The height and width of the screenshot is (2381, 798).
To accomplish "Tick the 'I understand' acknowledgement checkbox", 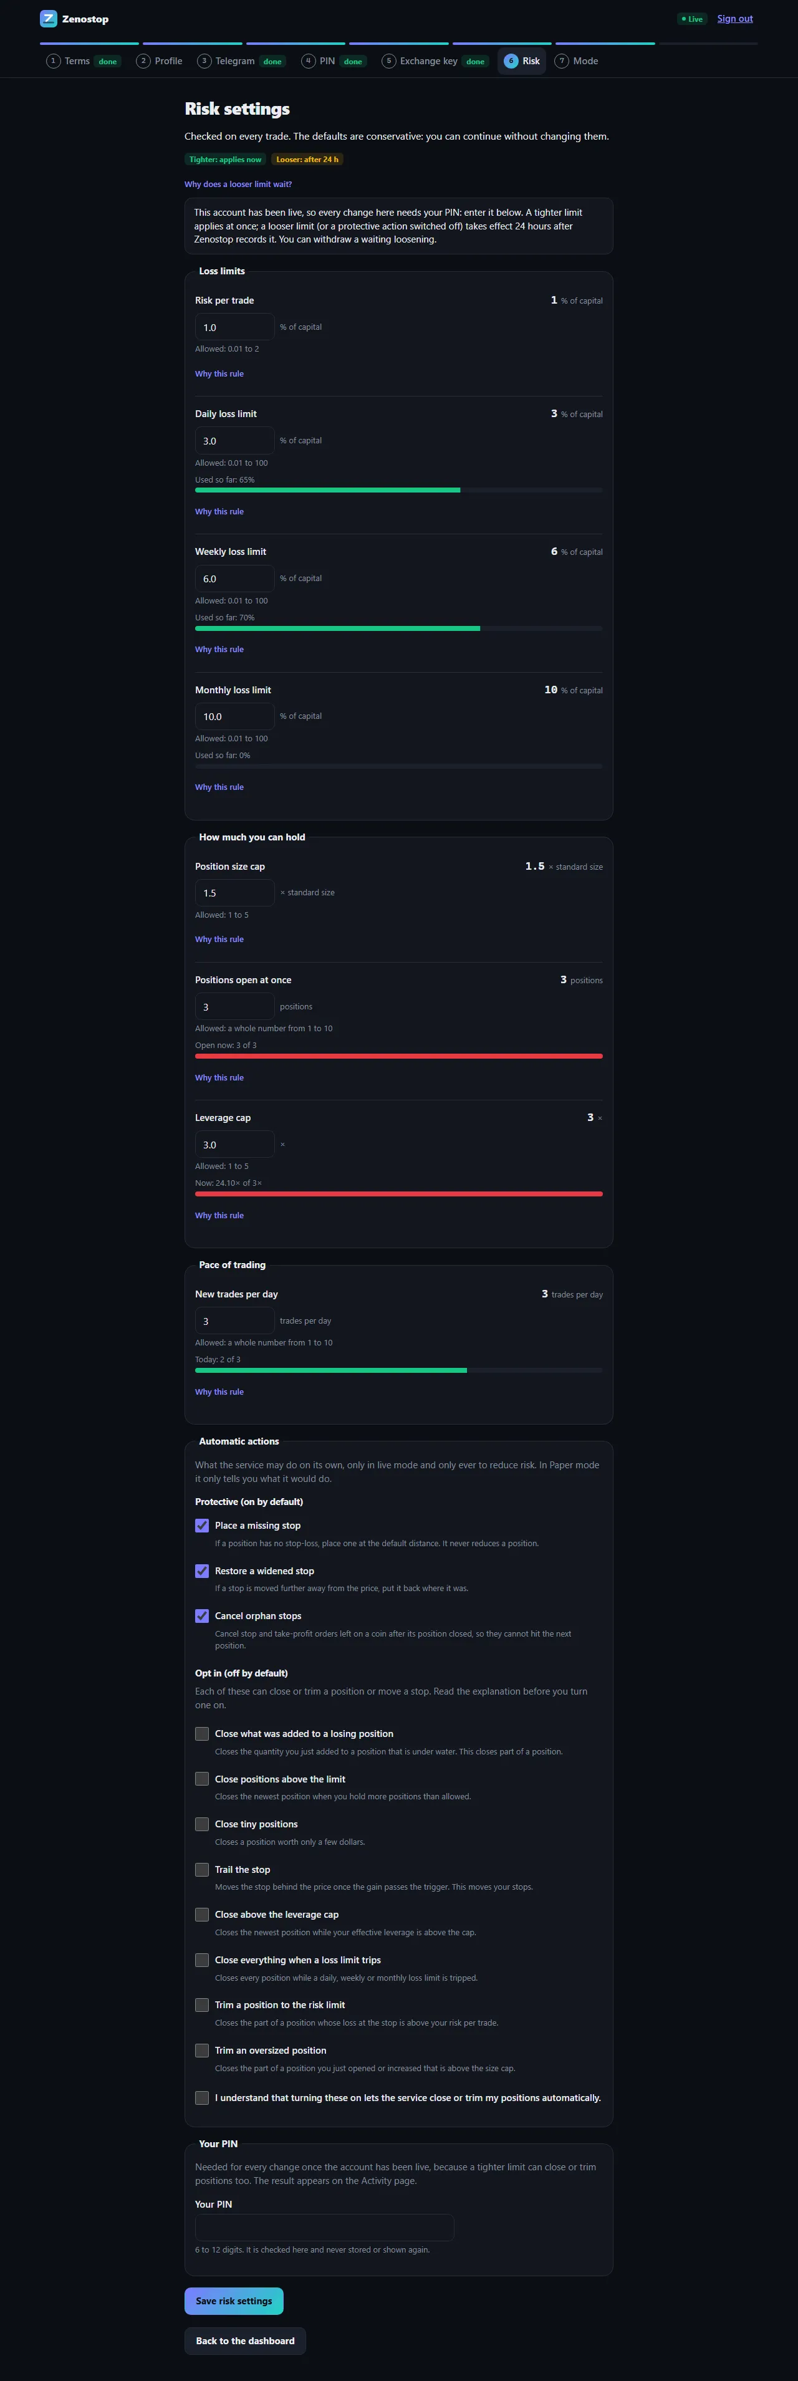I will coord(201,2097).
